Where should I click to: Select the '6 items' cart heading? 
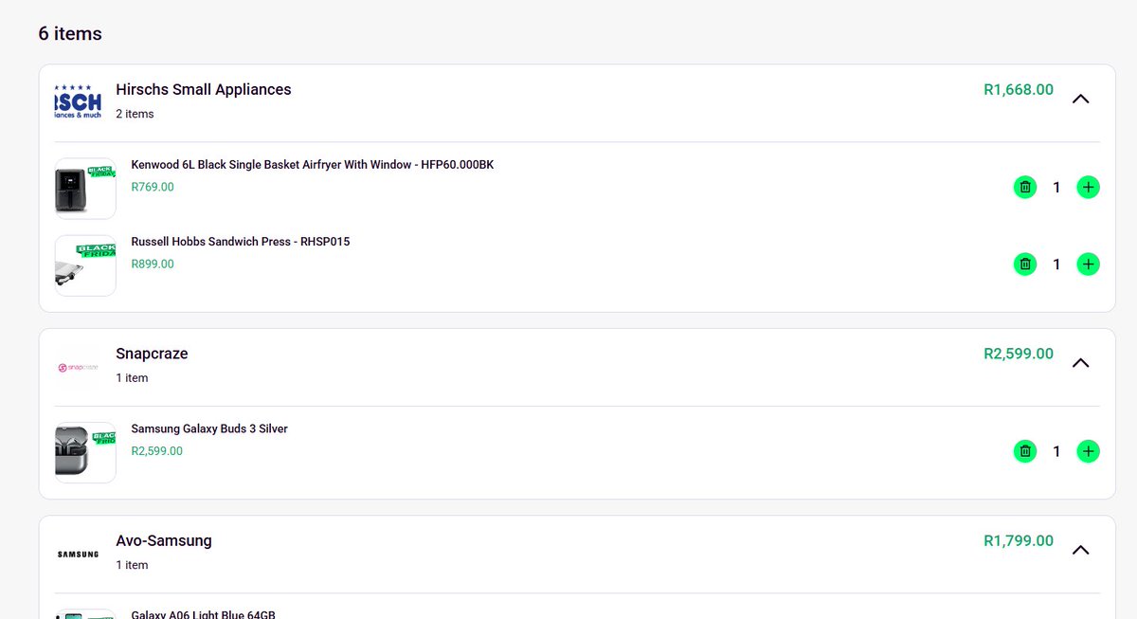click(x=70, y=34)
